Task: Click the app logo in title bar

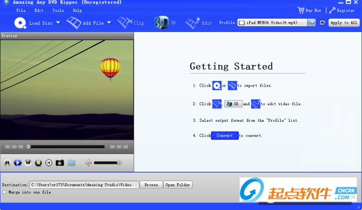Action: [x=6, y=2]
